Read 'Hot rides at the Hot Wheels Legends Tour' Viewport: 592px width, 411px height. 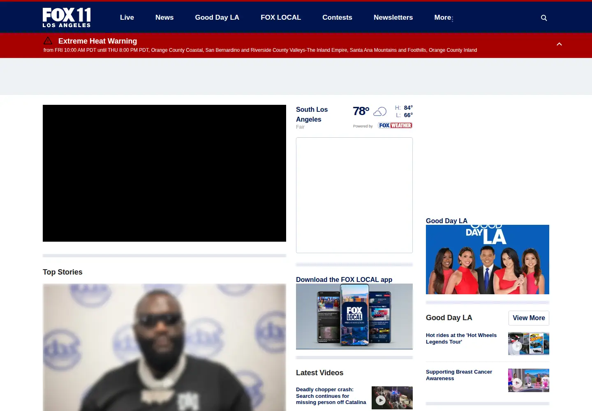click(x=461, y=338)
